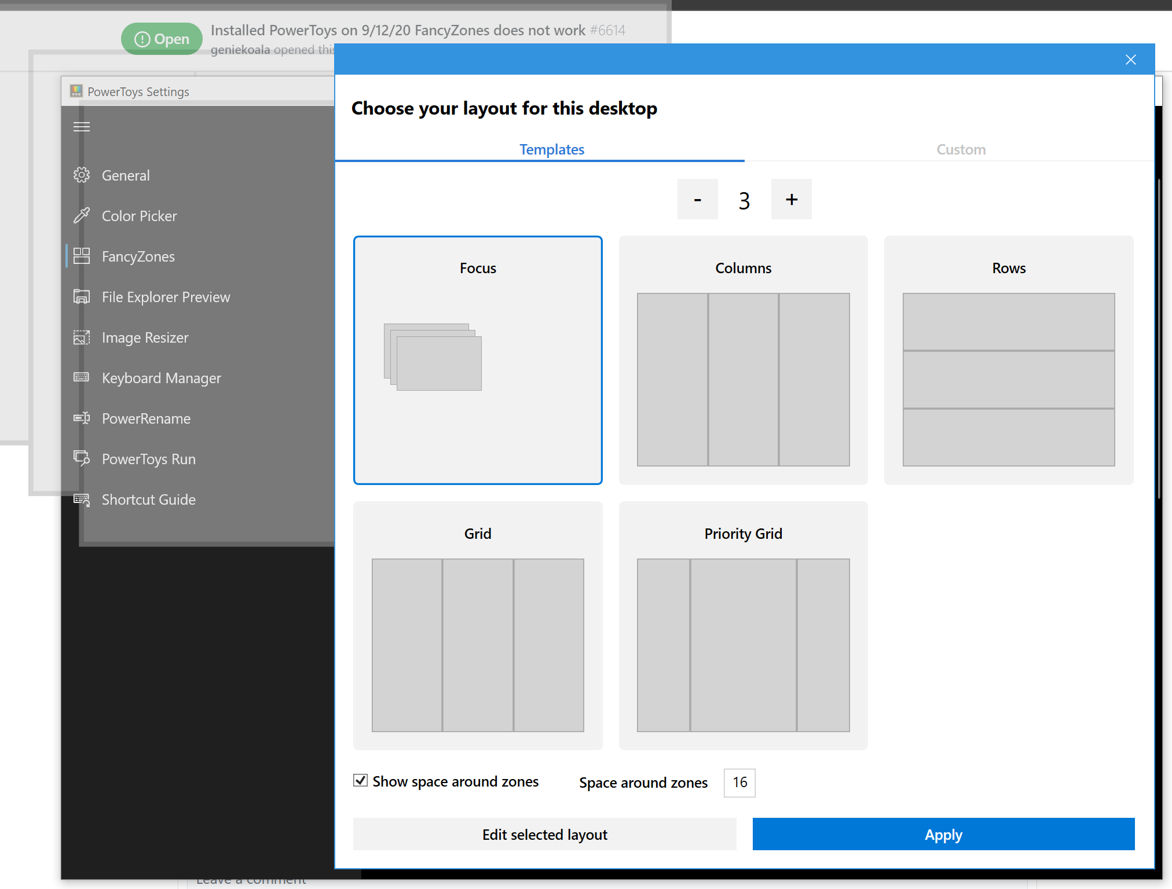Click the Shortcut Guide icon

pos(82,499)
